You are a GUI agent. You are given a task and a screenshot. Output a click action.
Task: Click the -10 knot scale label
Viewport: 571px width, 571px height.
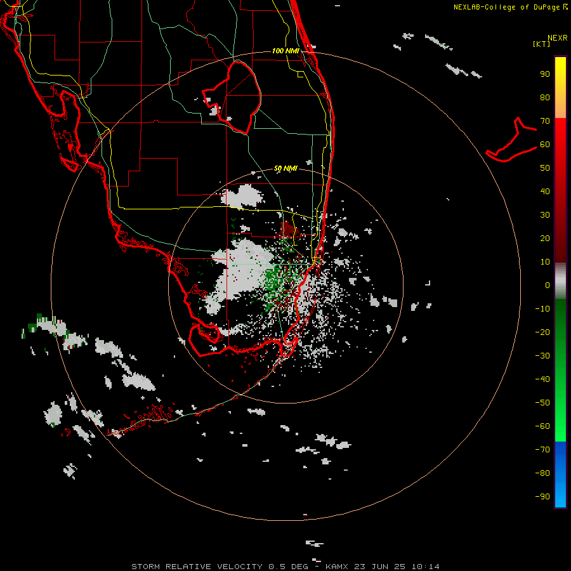[x=542, y=309]
